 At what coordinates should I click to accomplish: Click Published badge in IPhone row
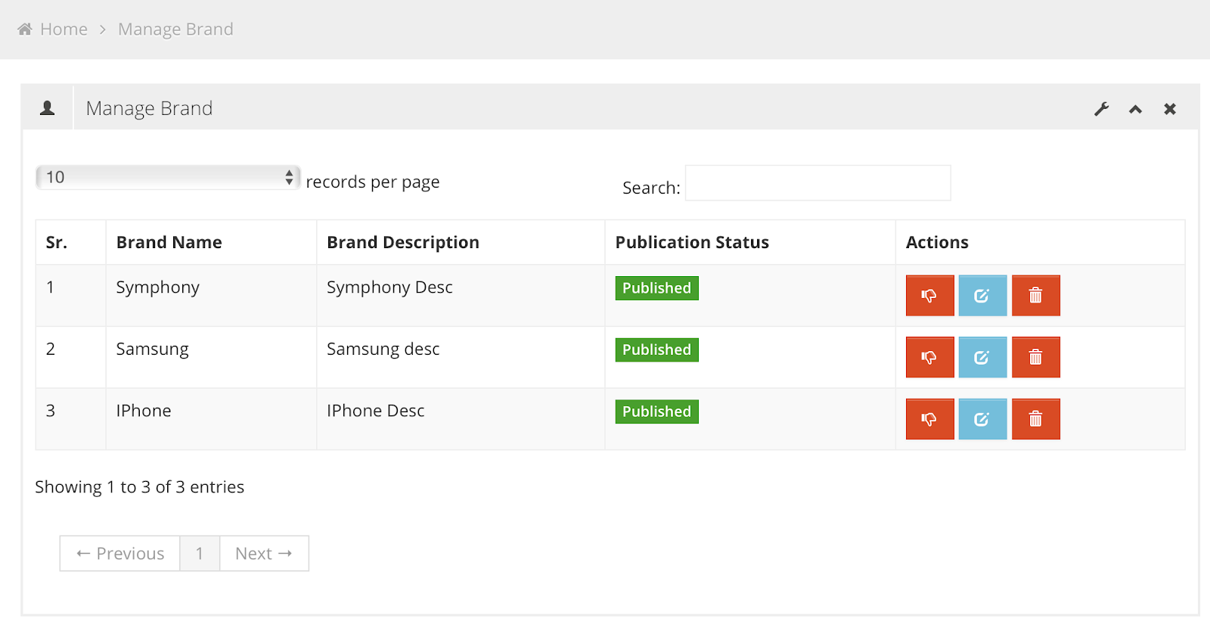[656, 412]
